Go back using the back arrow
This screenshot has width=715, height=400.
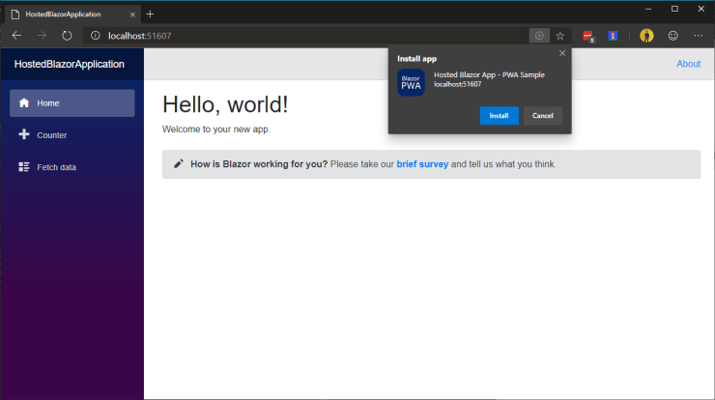[16, 36]
